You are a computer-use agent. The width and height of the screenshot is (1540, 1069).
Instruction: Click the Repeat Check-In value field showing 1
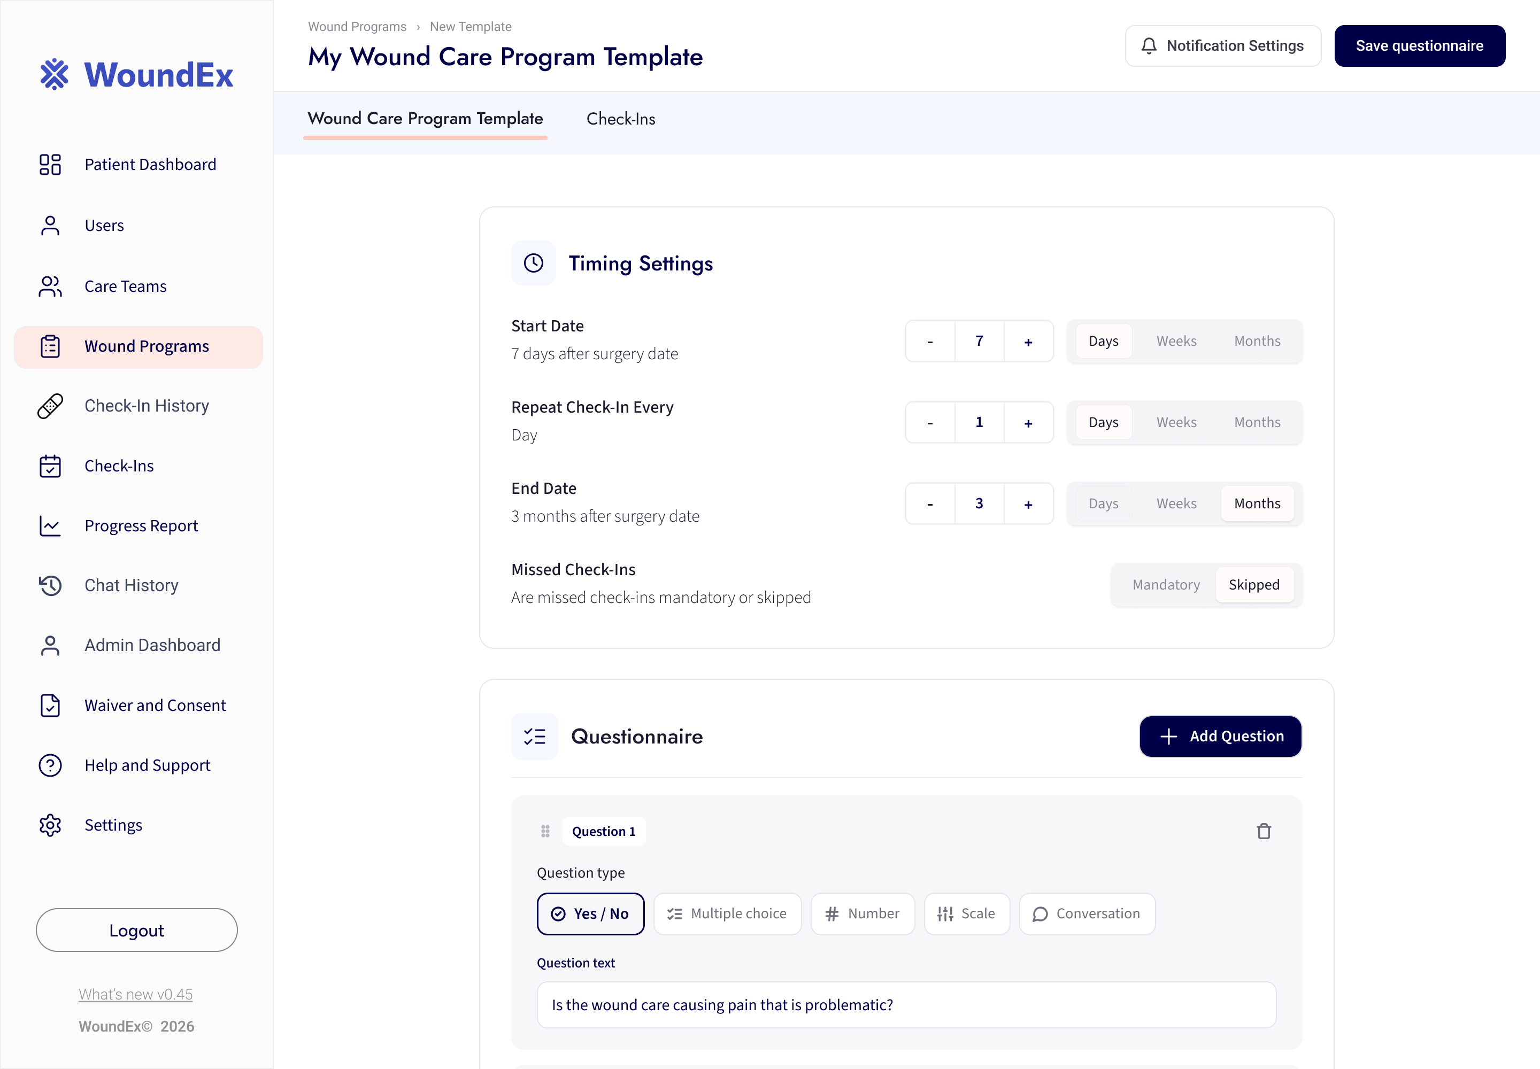click(x=979, y=422)
